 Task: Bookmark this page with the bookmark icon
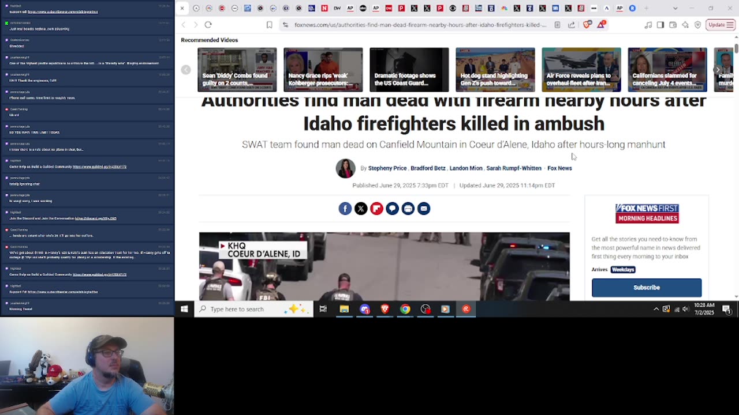(269, 25)
